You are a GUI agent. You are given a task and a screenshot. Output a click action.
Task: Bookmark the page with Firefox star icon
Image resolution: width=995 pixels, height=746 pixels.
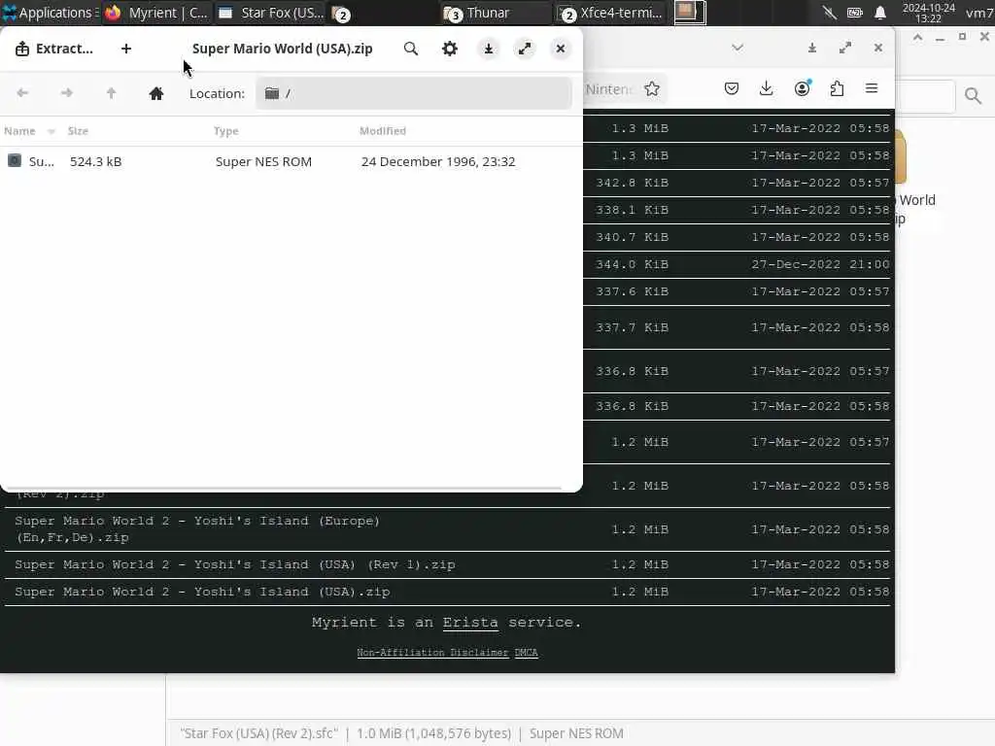652,88
